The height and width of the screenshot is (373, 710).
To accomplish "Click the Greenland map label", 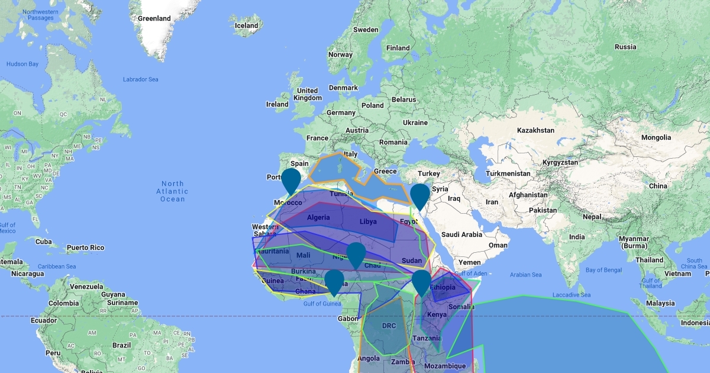I will (154, 18).
